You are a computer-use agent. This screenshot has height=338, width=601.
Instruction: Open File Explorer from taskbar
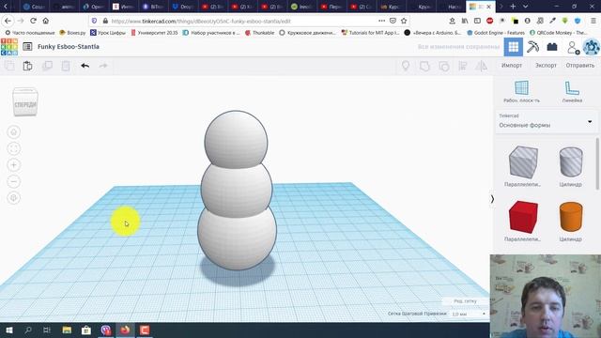click(67, 330)
